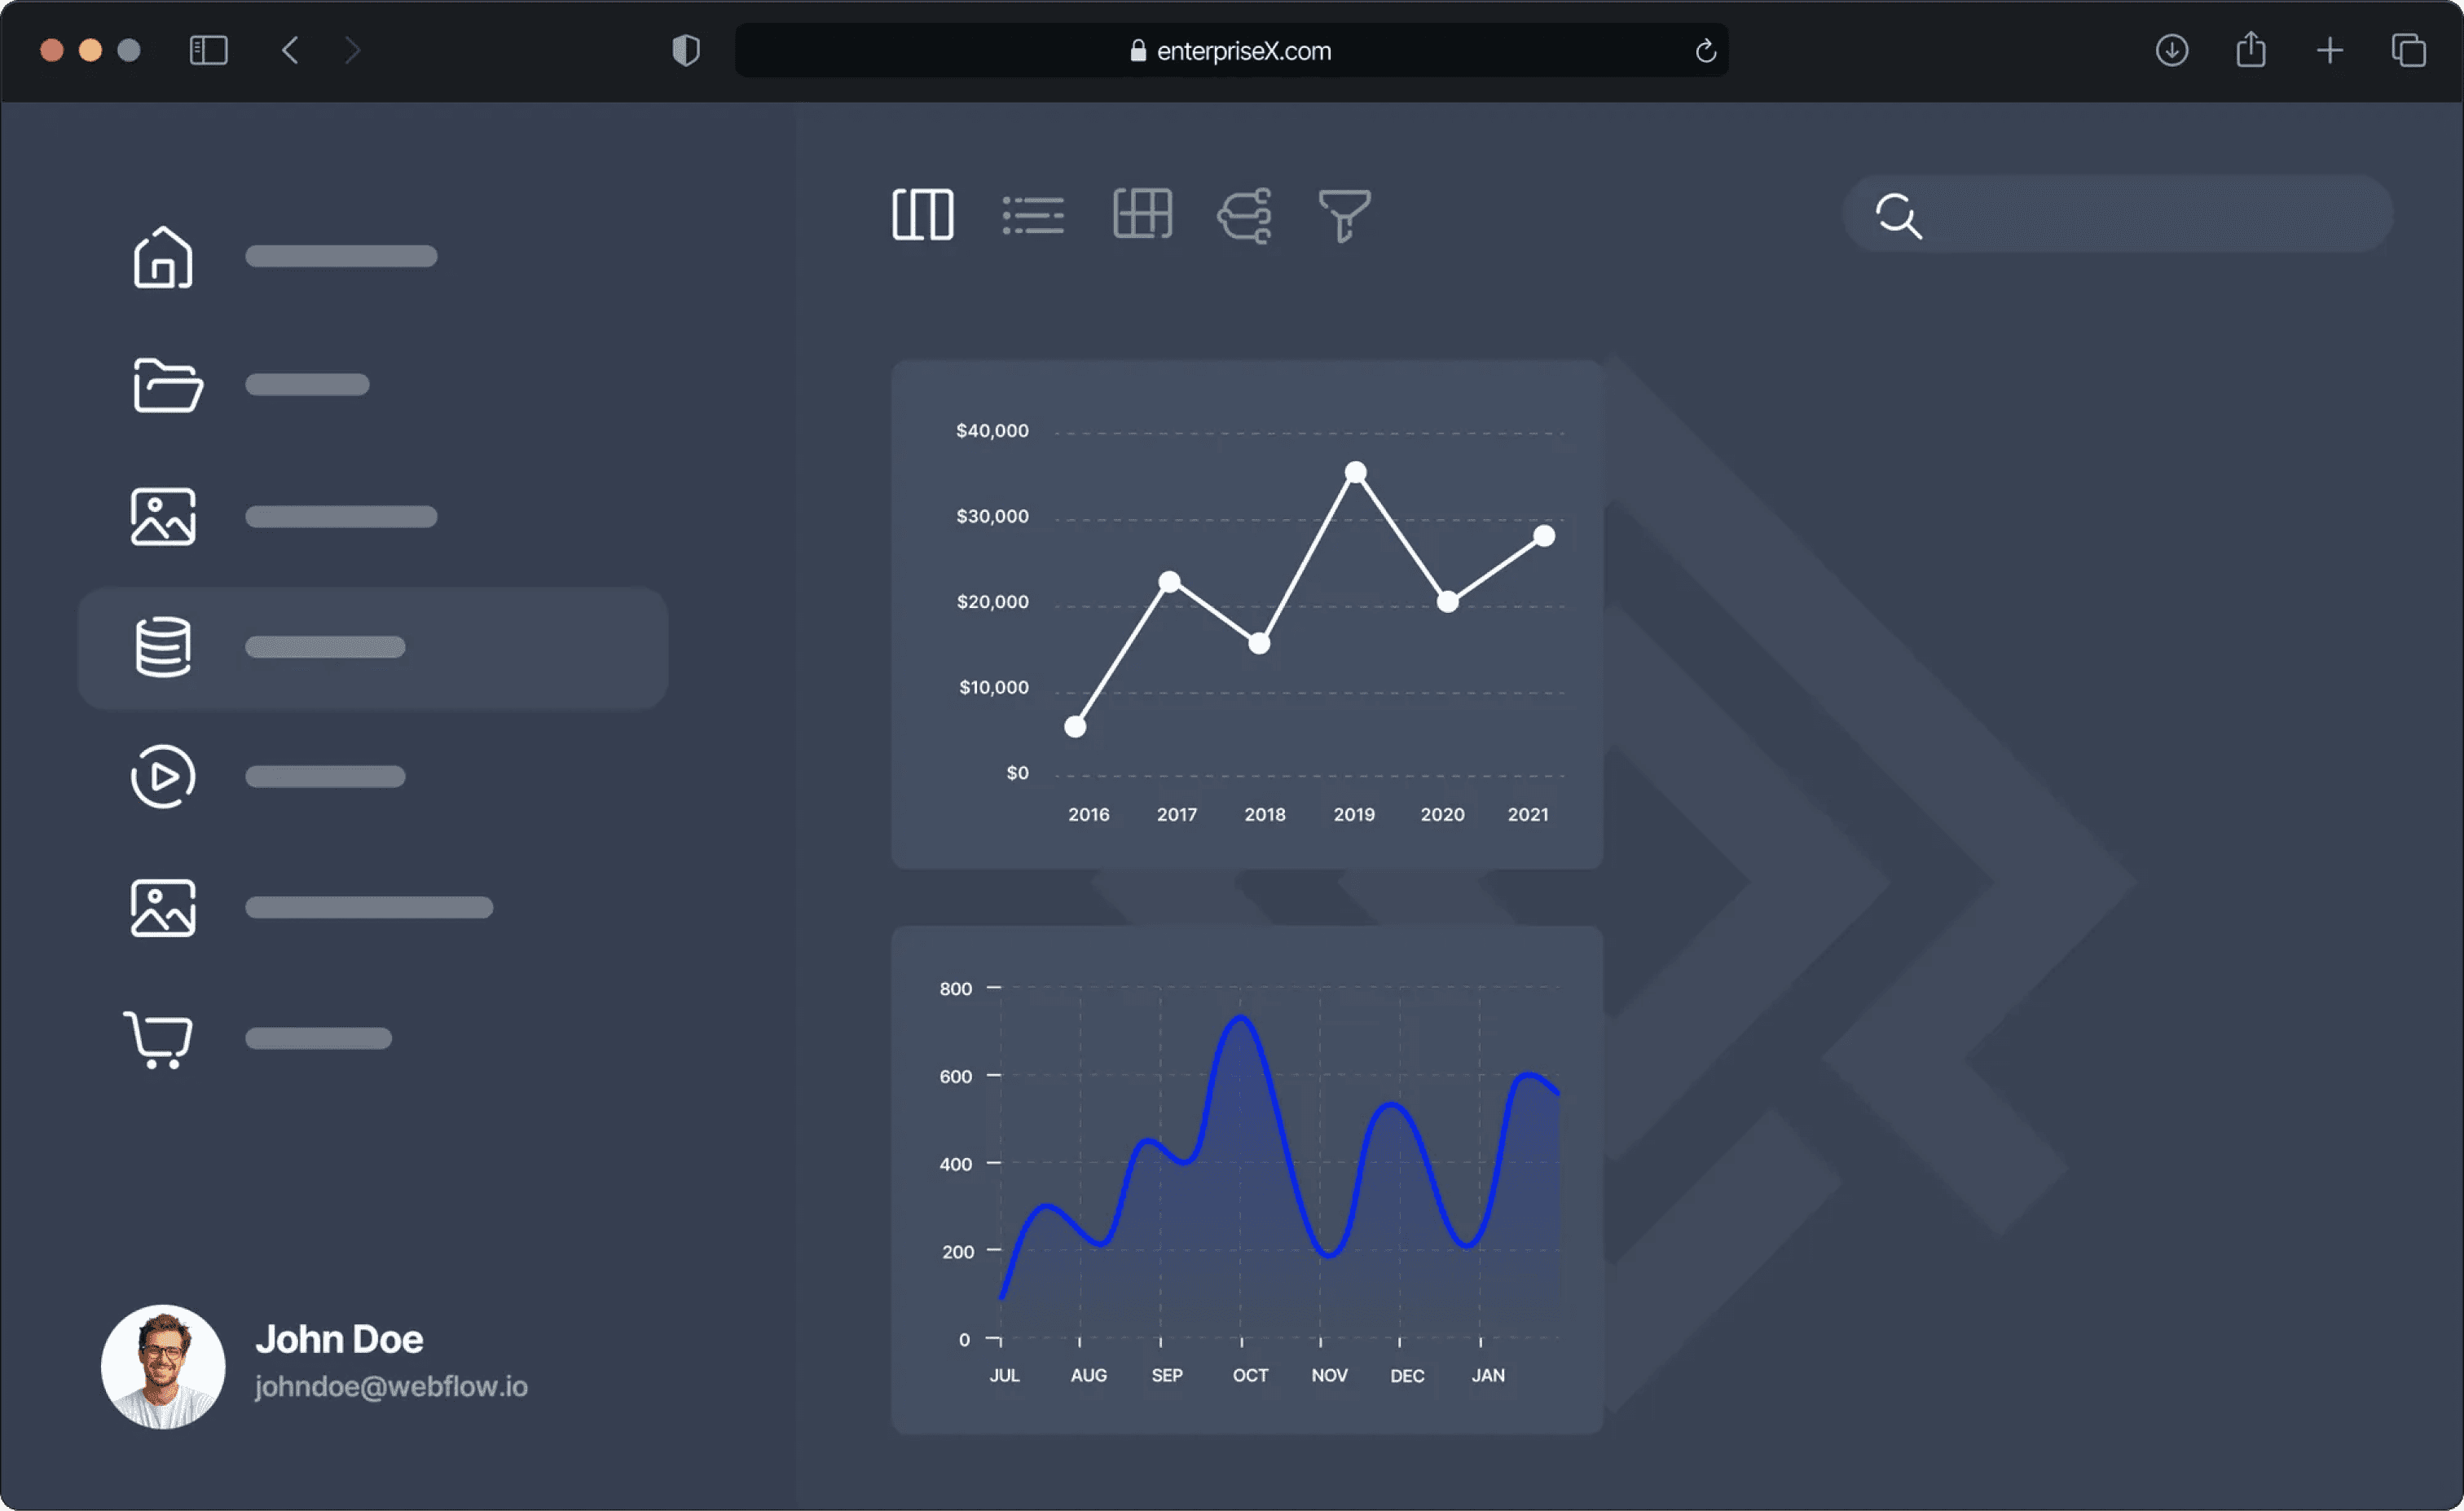Toggle the browser sidebar button

point(209,50)
